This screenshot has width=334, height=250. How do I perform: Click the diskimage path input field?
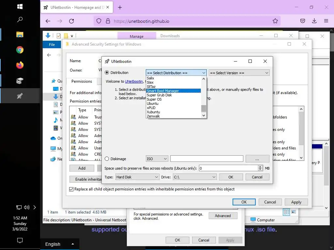coord(206,159)
